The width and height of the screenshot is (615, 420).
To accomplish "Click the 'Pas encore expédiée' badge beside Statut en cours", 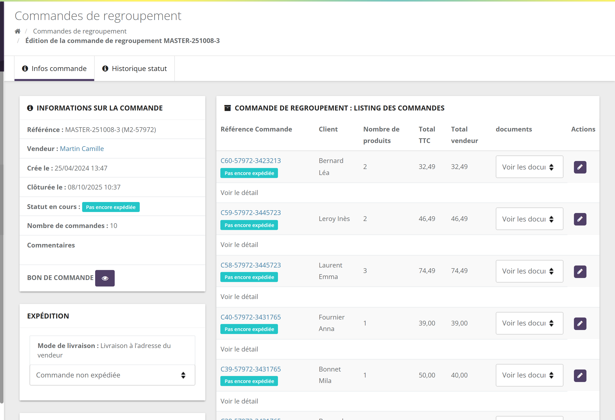I will tap(111, 207).
